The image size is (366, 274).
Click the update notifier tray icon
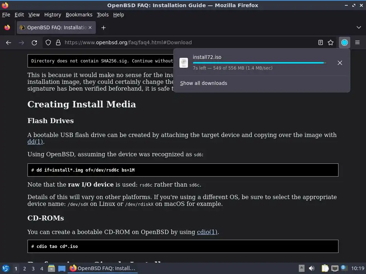point(344,268)
